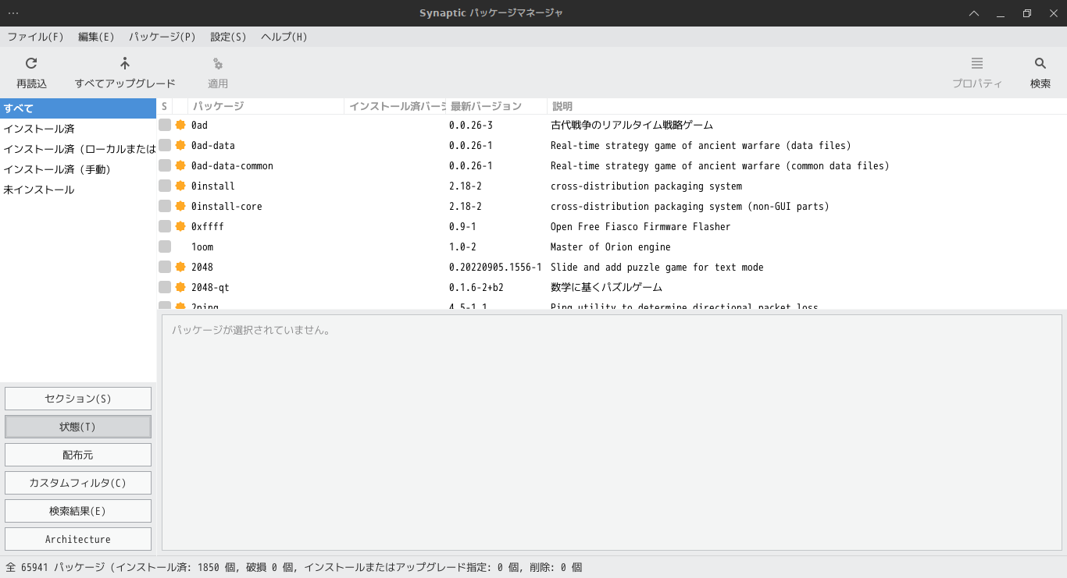Open the ファイル(F) menu

tap(36, 37)
